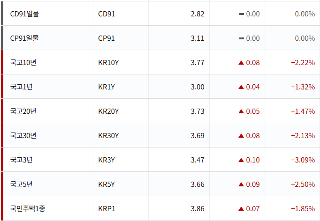Open the CD91일물 rate link
The width and height of the screenshot is (320, 221).
(24, 14)
